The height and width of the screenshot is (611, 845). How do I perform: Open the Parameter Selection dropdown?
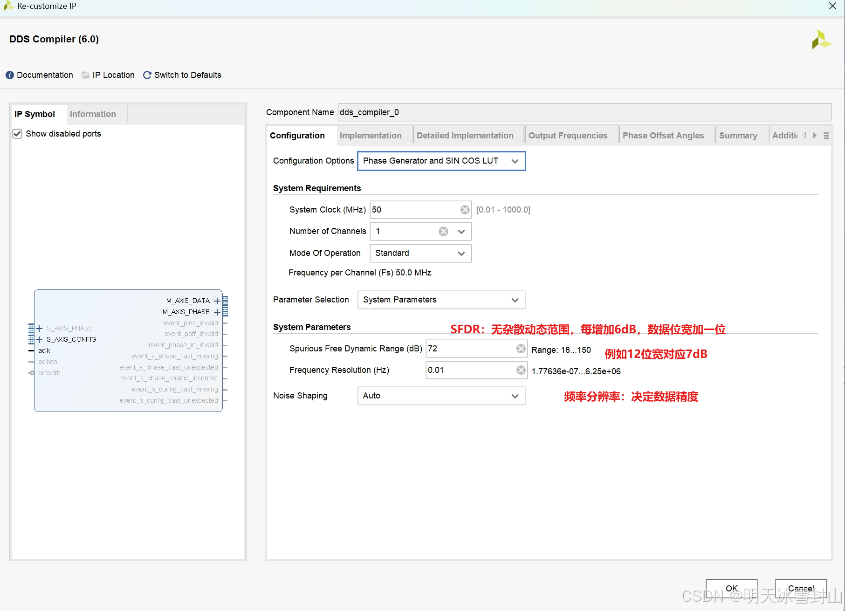[x=441, y=300]
